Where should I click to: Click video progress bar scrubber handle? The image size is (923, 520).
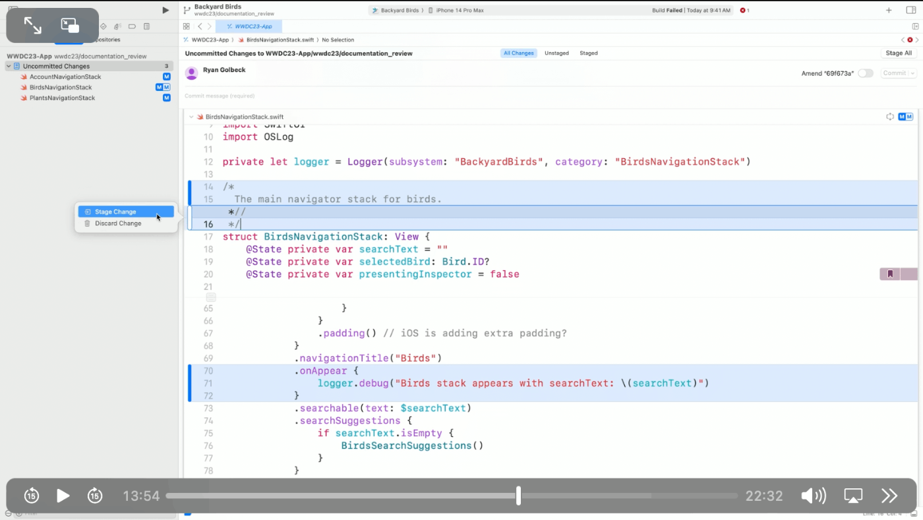[x=518, y=496]
